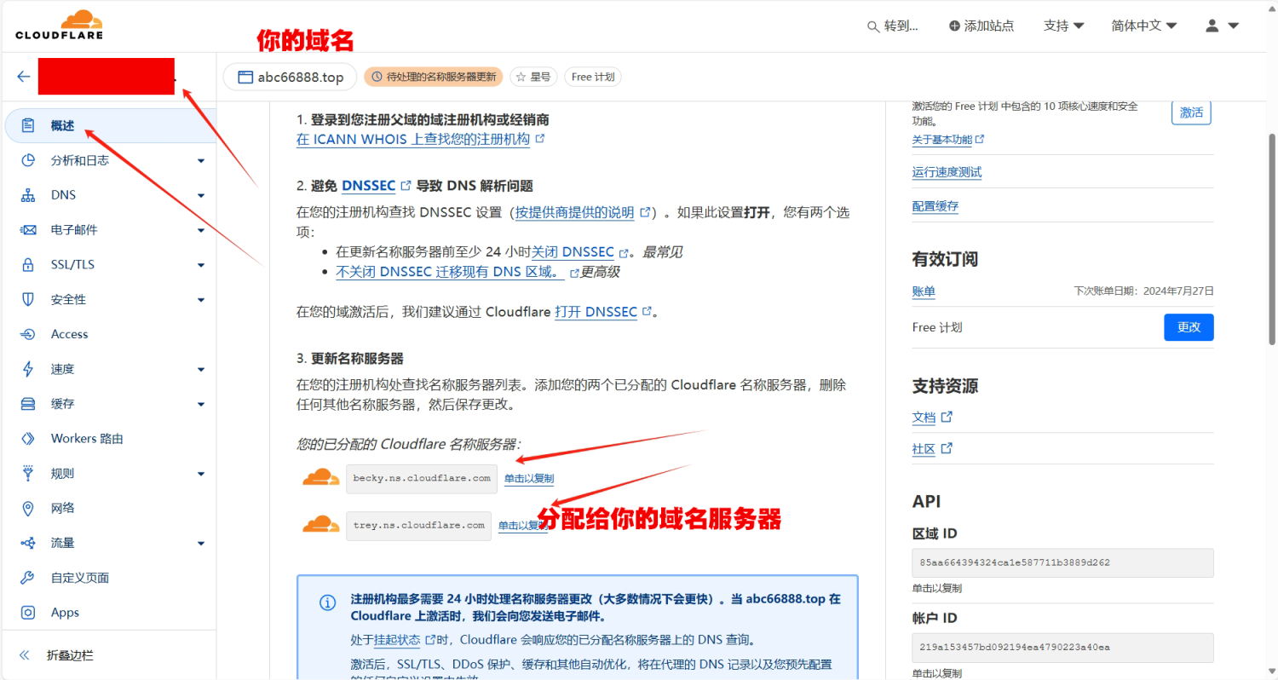The width and height of the screenshot is (1278, 680).
Task: Expand the 流量 submenu arrow
Action: click(x=201, y=543)
